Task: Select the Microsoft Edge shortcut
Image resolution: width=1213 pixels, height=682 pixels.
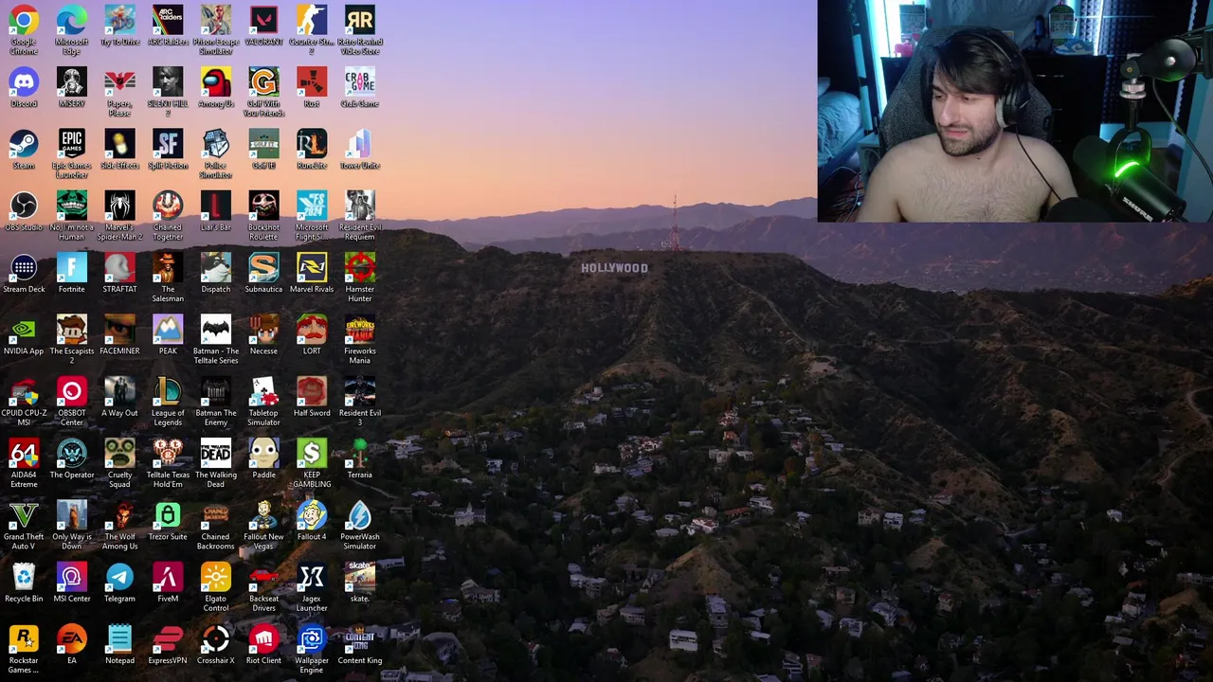Action: (72, 28)
